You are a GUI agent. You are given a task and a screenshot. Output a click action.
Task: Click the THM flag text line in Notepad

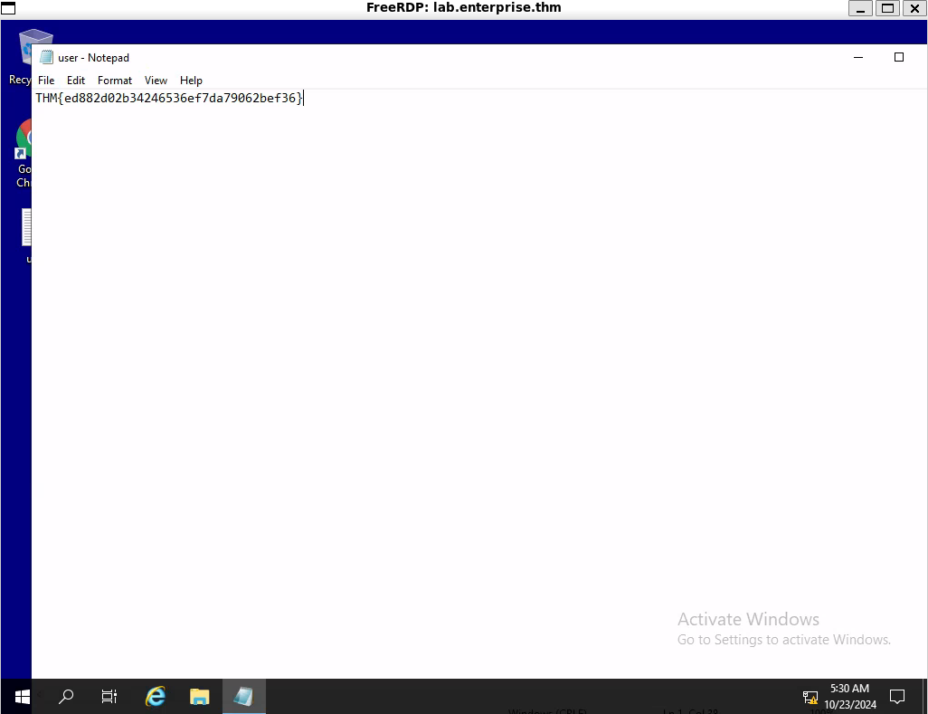coord(169,99)
